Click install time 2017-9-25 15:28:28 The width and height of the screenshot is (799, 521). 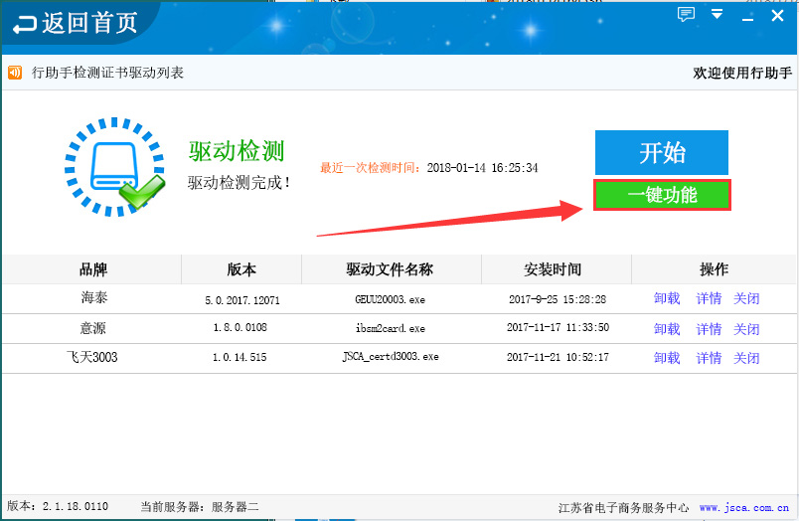point(558,299)
